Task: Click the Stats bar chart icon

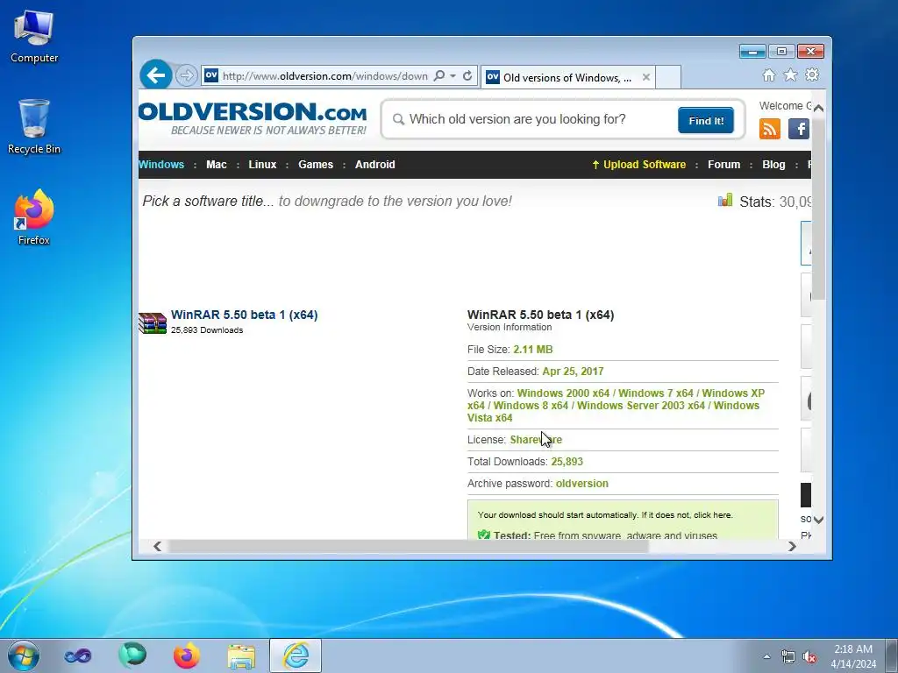Action: [x=725, y=201]
